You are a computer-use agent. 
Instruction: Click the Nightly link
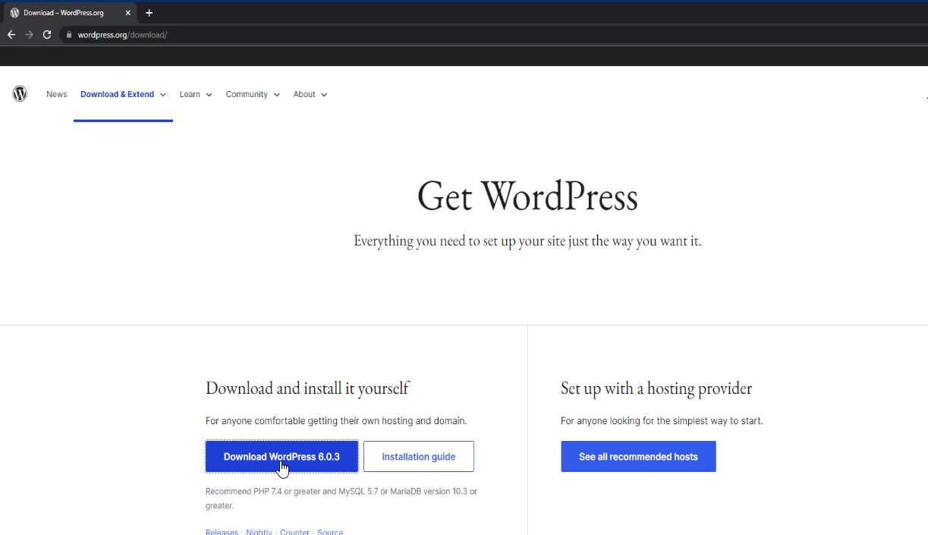[x=259, y=531]
